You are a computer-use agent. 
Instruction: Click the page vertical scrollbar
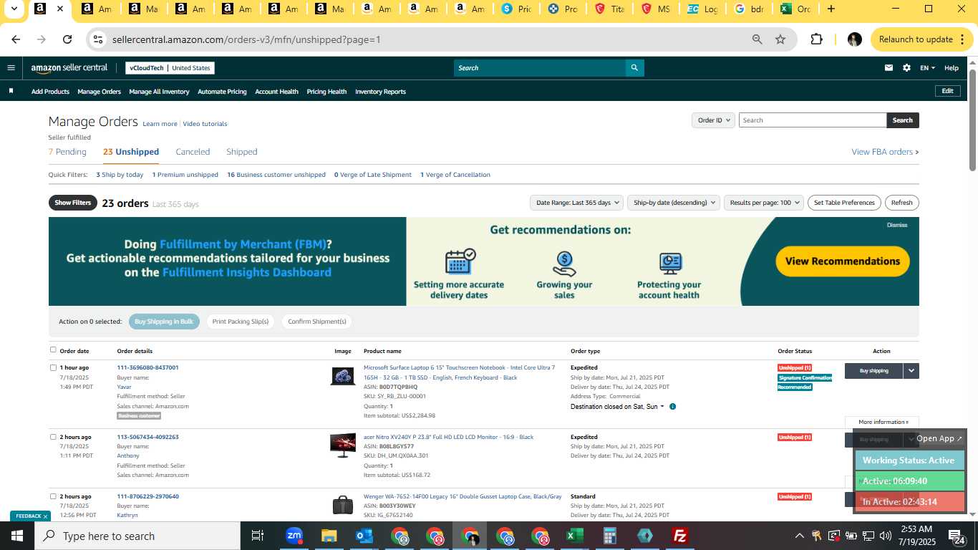973,120
